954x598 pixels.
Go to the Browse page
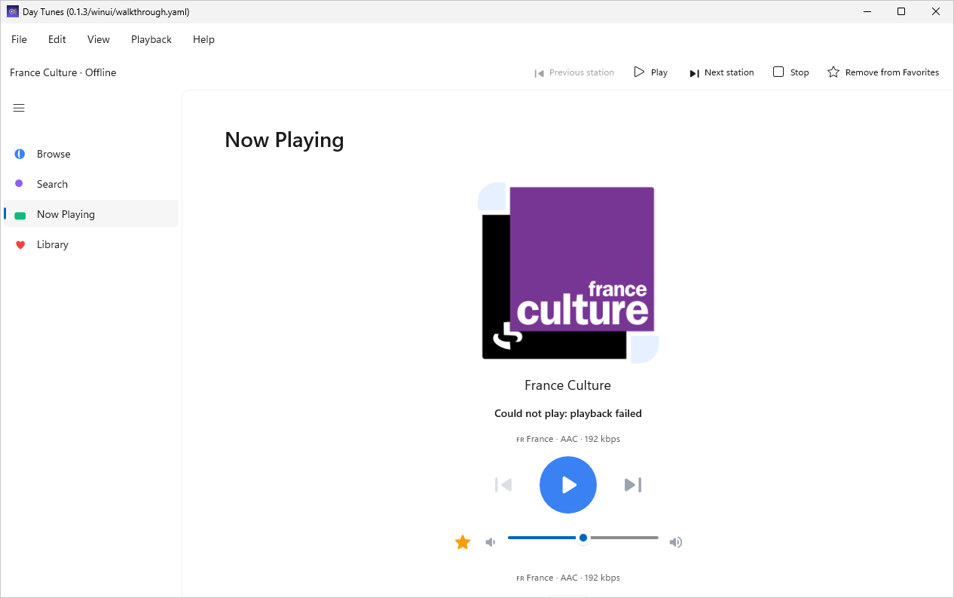91,154
